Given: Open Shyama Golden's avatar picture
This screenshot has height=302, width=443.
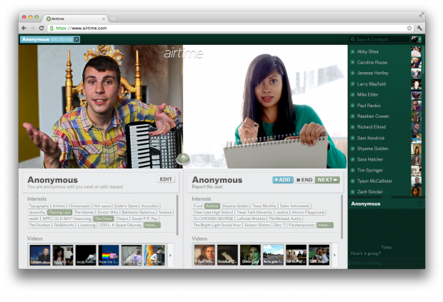Looking at the screenshot, I should (x=416, y=149).
